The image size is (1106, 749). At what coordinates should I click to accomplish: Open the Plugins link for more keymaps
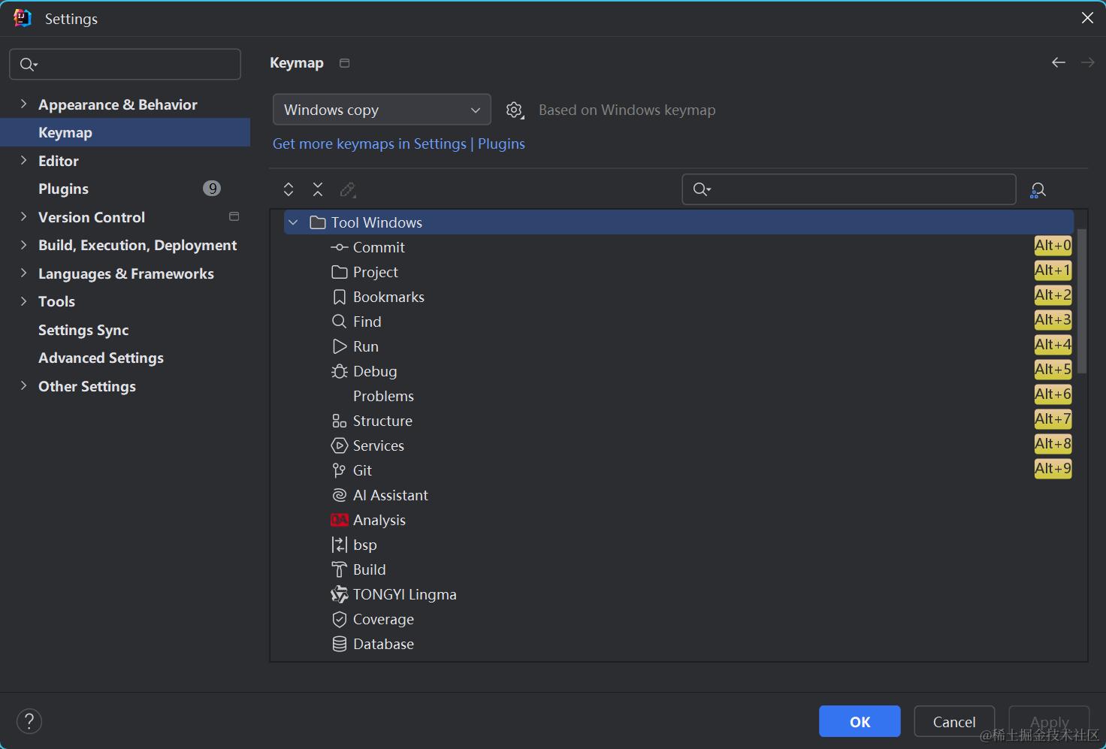pos(501,143)
